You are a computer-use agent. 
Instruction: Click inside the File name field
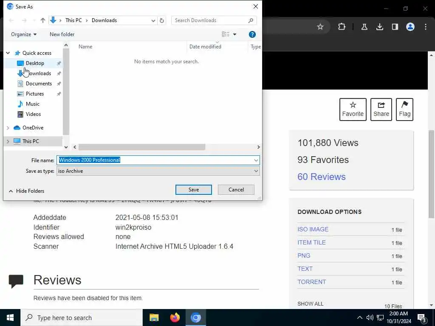click(x=158, y=160)
